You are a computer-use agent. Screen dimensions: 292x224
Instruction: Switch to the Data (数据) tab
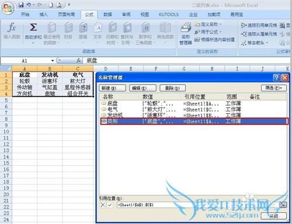(x=107, y=15)
